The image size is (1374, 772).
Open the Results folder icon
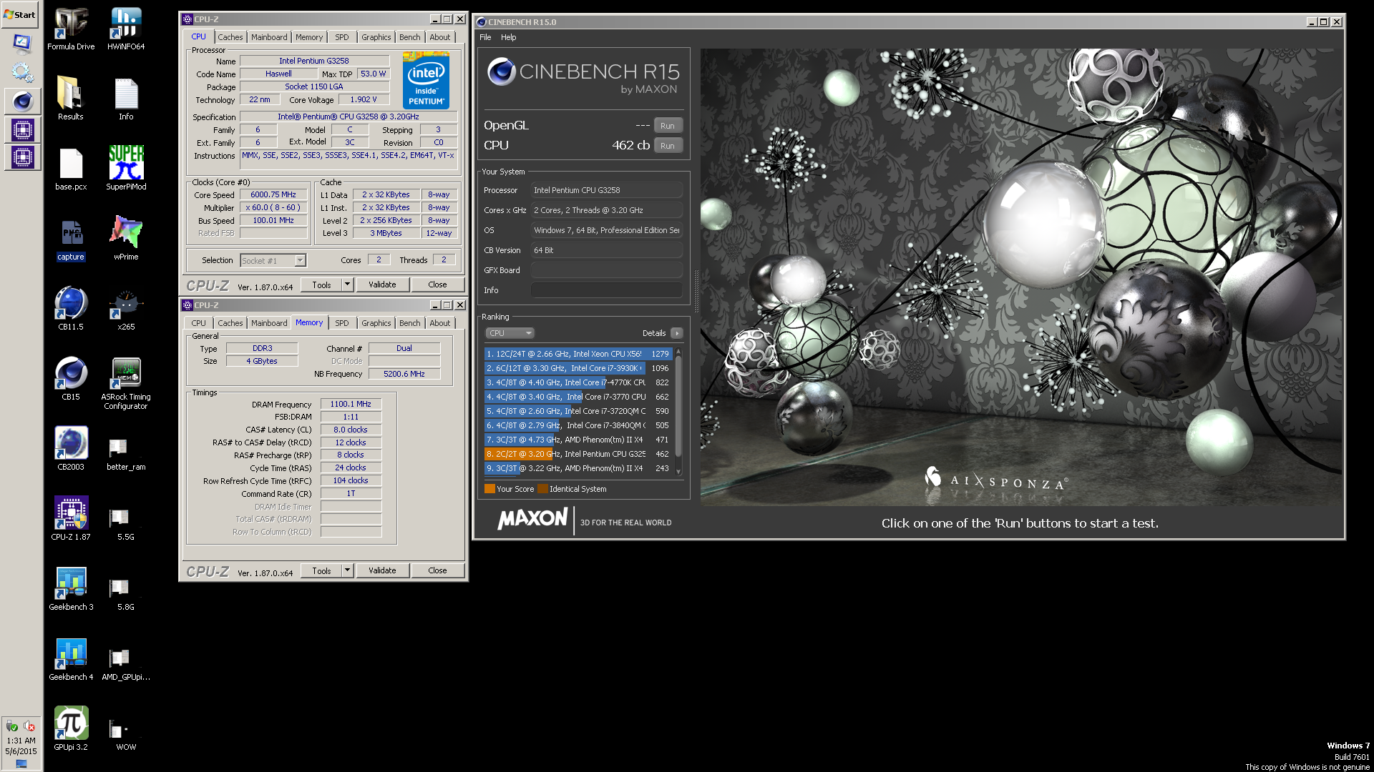[x=71, y=99]
